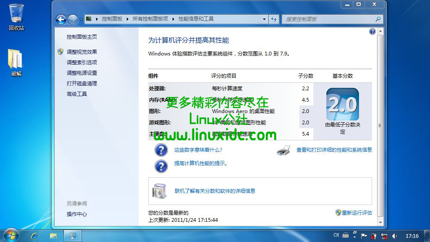Open the address bar dropdown arrow
Viewport: 430px width, 242px height.
264,19
